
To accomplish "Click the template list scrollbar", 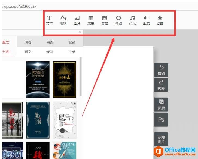I will [81, 77].
